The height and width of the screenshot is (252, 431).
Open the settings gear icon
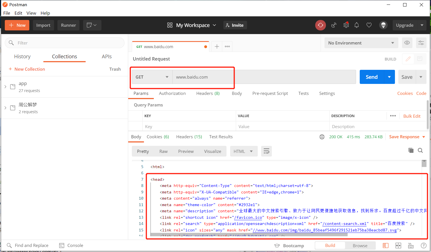(x=346, y=25)
